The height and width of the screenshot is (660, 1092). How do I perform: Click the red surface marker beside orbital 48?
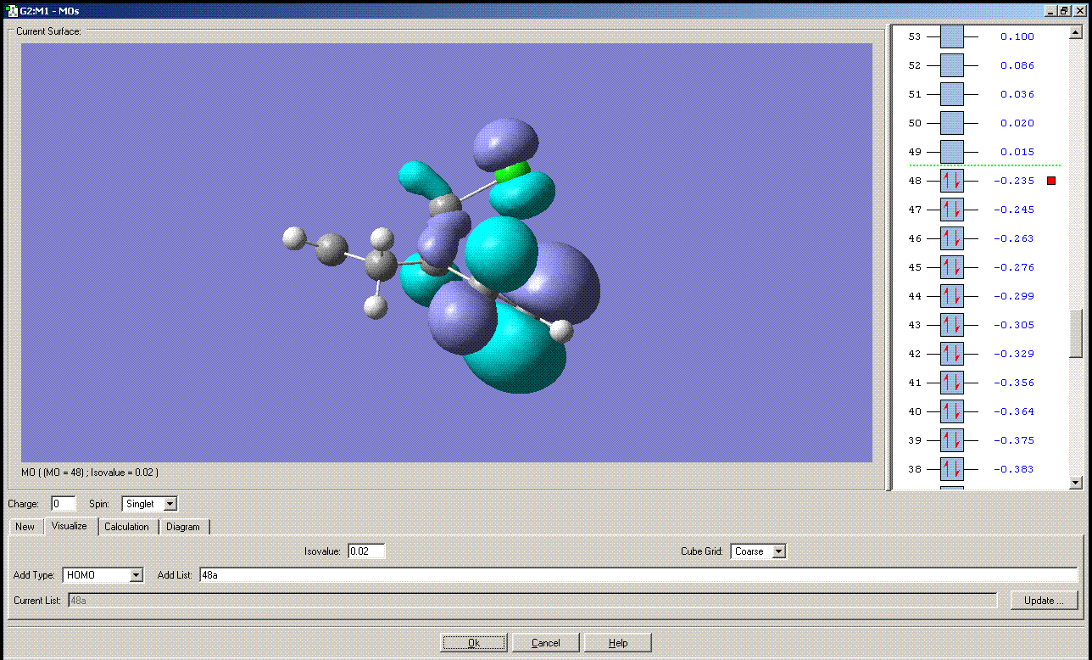(1051, 181)
